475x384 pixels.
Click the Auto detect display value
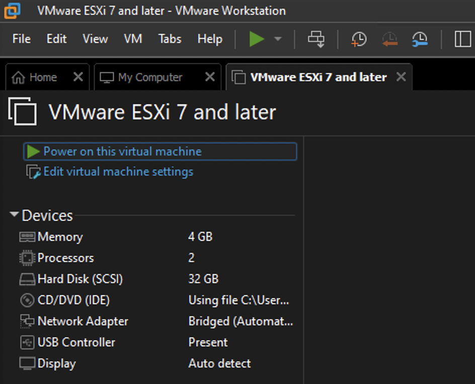pos(219,363)
